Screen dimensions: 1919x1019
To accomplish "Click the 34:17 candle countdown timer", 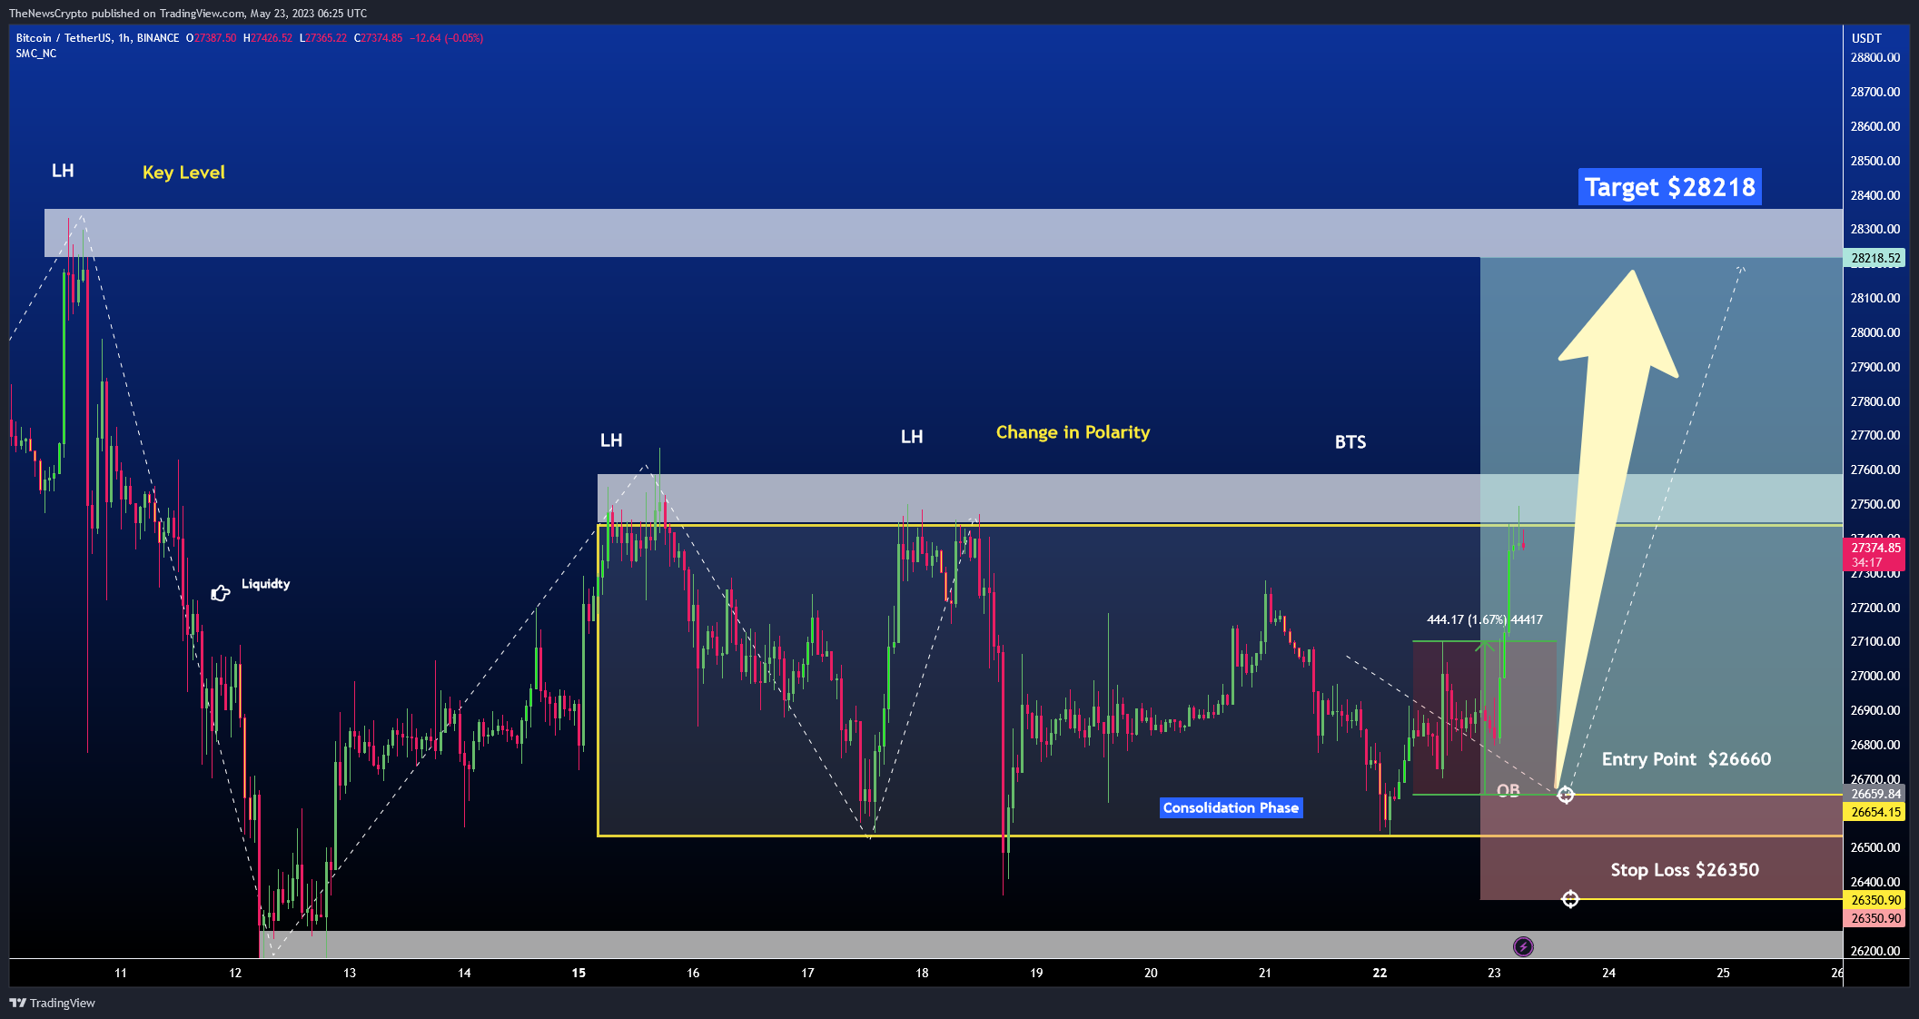I will (1866, 562).
